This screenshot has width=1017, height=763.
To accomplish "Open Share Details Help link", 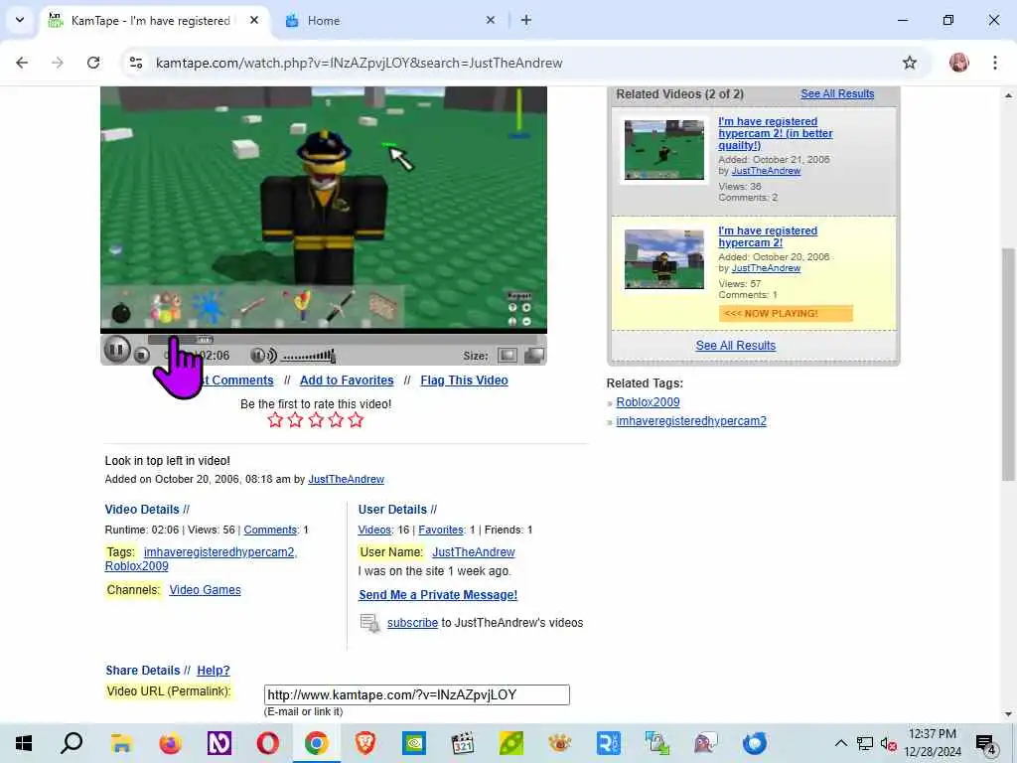I will point(214,671).
